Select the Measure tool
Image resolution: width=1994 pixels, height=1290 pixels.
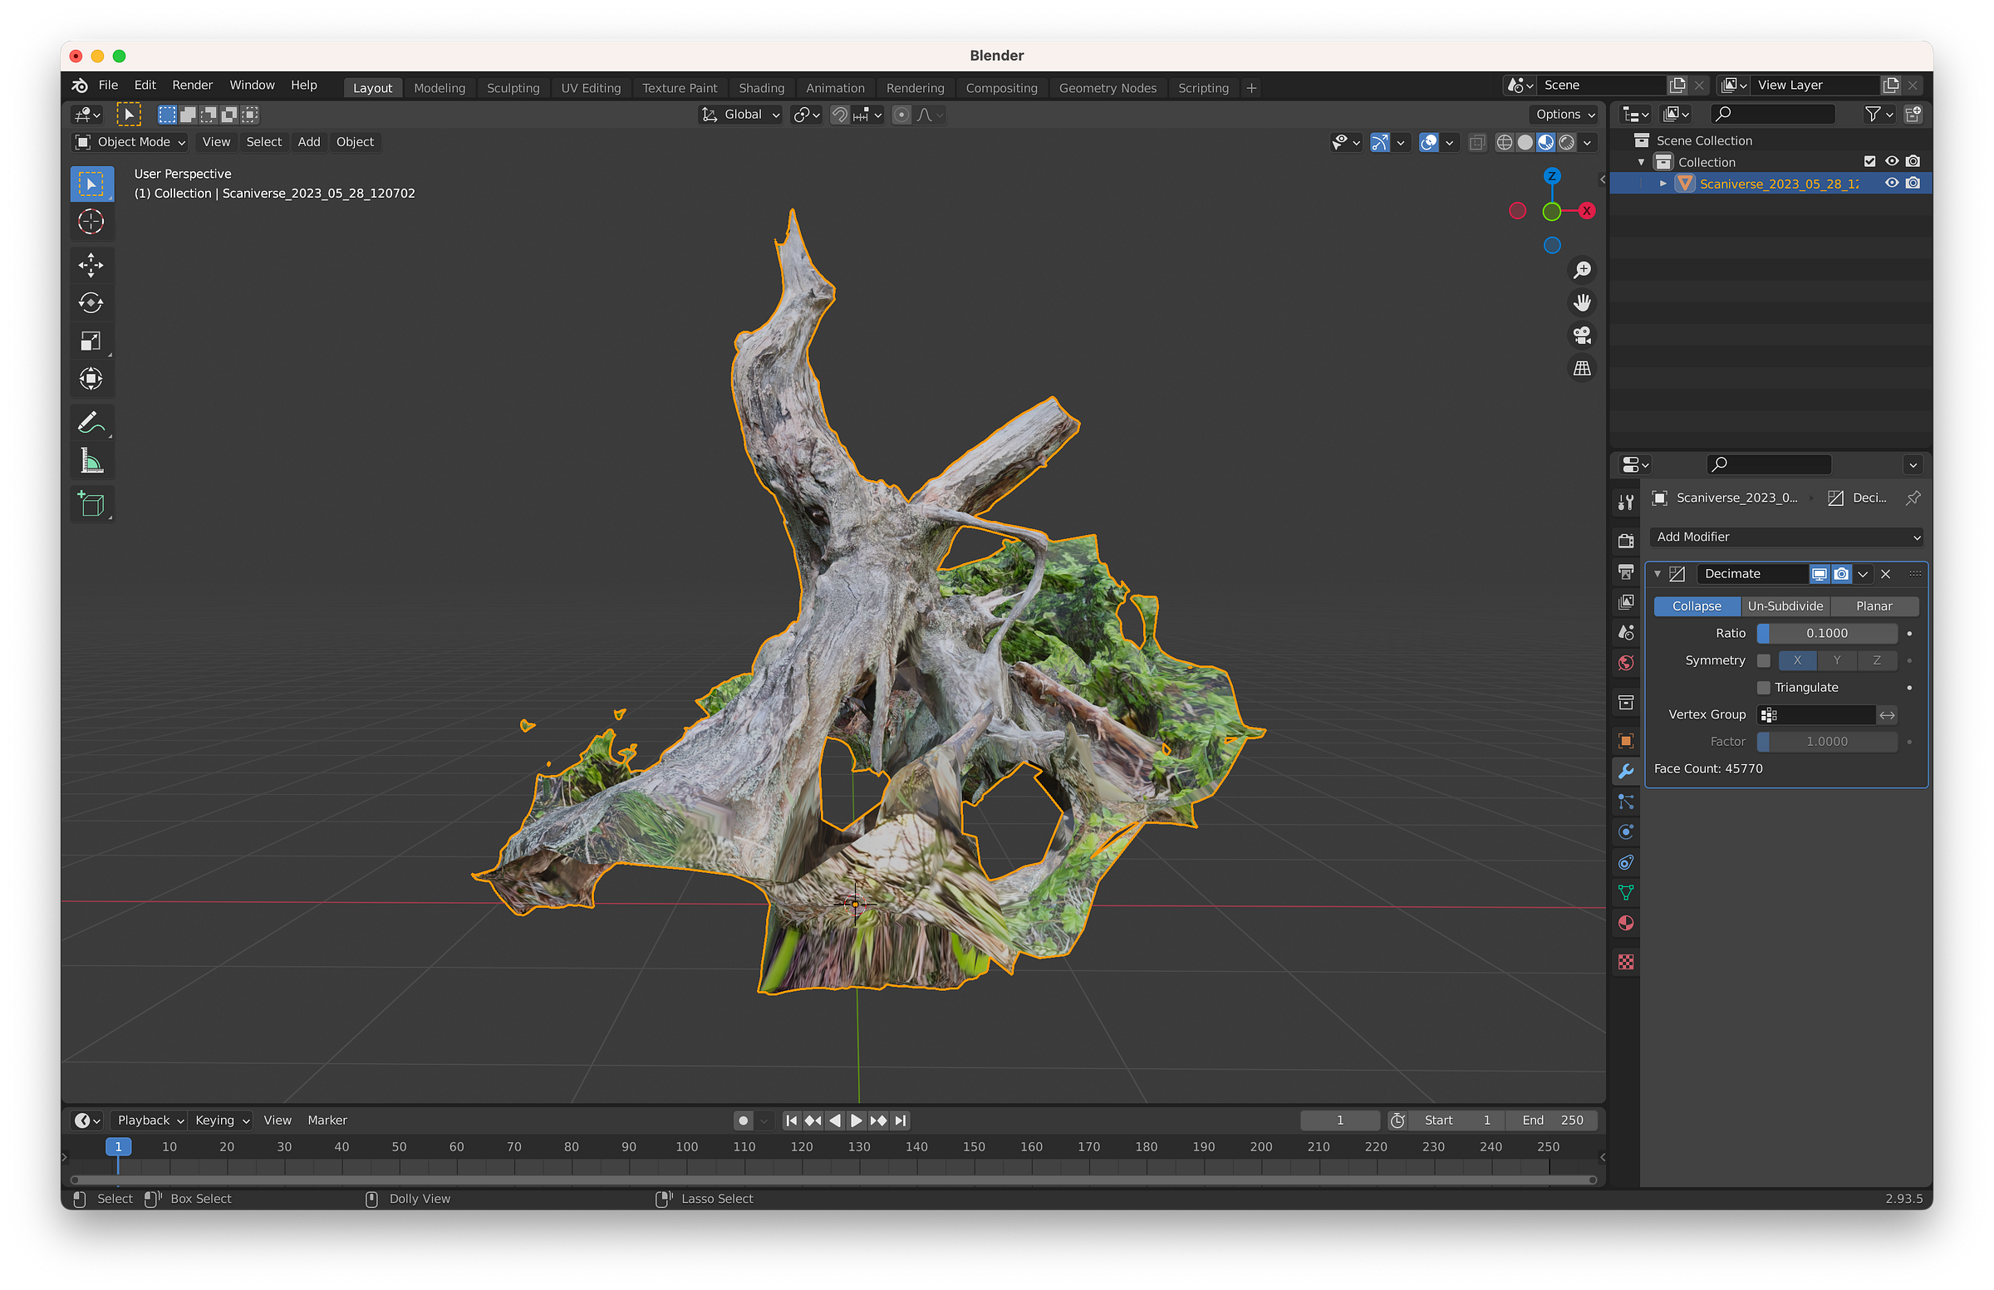pos(91,461)
